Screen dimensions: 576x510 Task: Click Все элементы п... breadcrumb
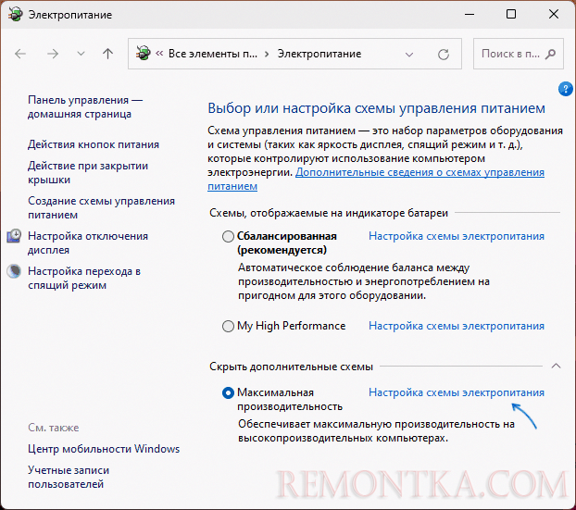click(x=213, y=54)
